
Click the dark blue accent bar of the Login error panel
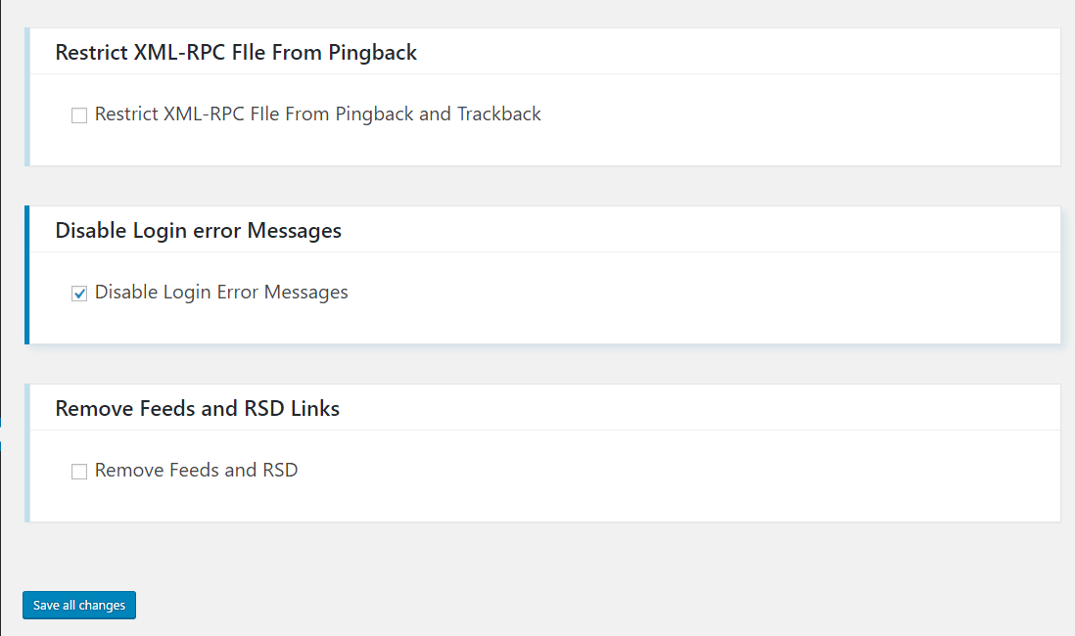pos(26,275)
